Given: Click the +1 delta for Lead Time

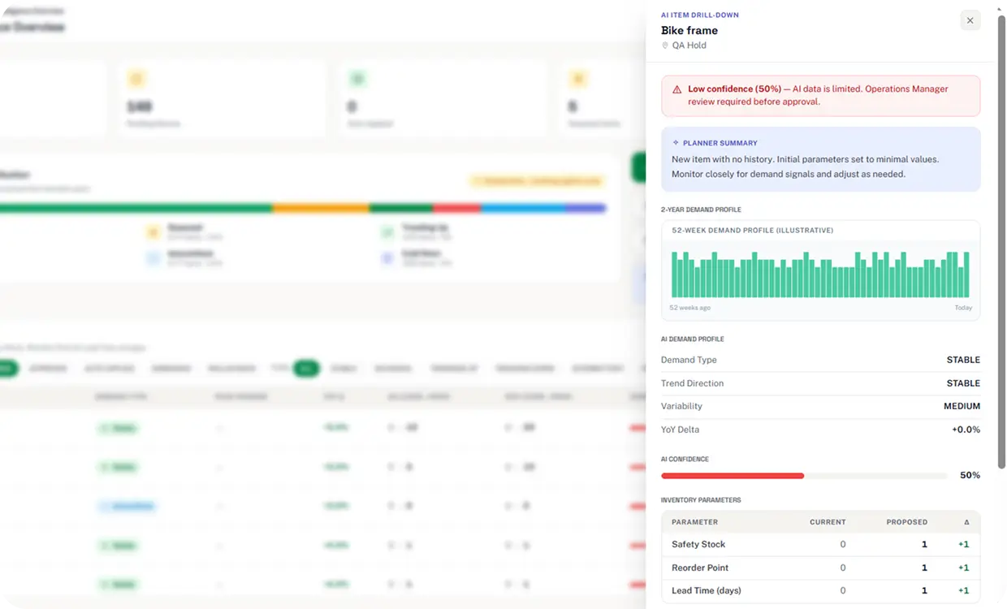Looking at the screenshot, I should 963,590.
